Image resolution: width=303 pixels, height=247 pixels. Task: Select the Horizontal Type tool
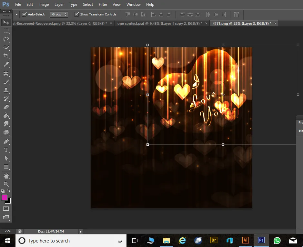coord(6,150)
